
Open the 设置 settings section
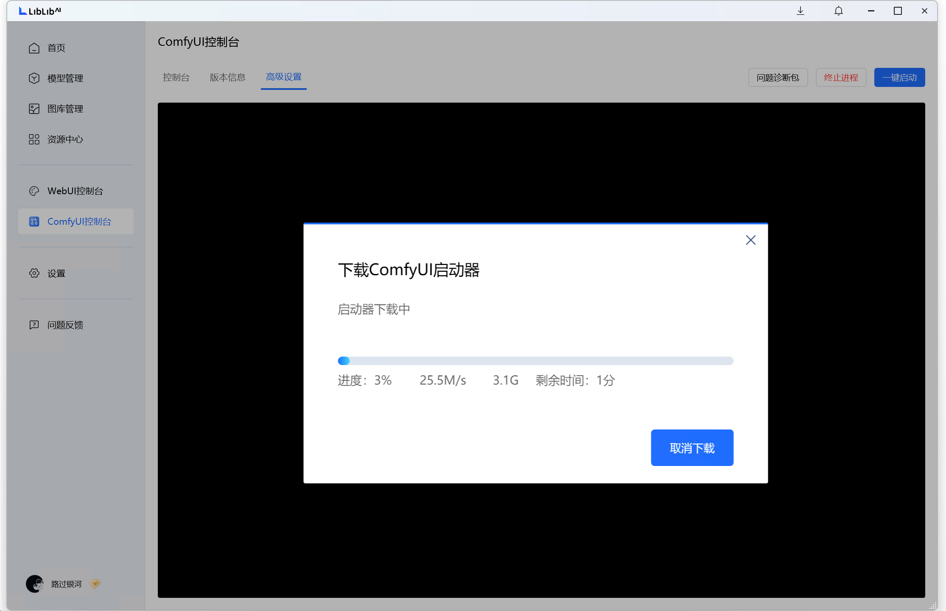pos(56,273)
